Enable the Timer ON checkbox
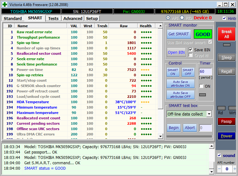Viewport: 238px width, 176px height. coord(201,86)
